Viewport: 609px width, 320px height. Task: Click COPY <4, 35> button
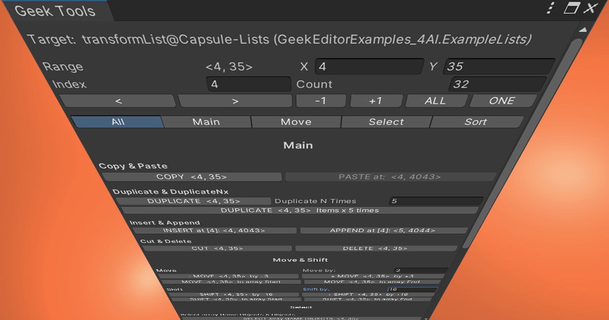pyautogui.click(x=192, y=177)
